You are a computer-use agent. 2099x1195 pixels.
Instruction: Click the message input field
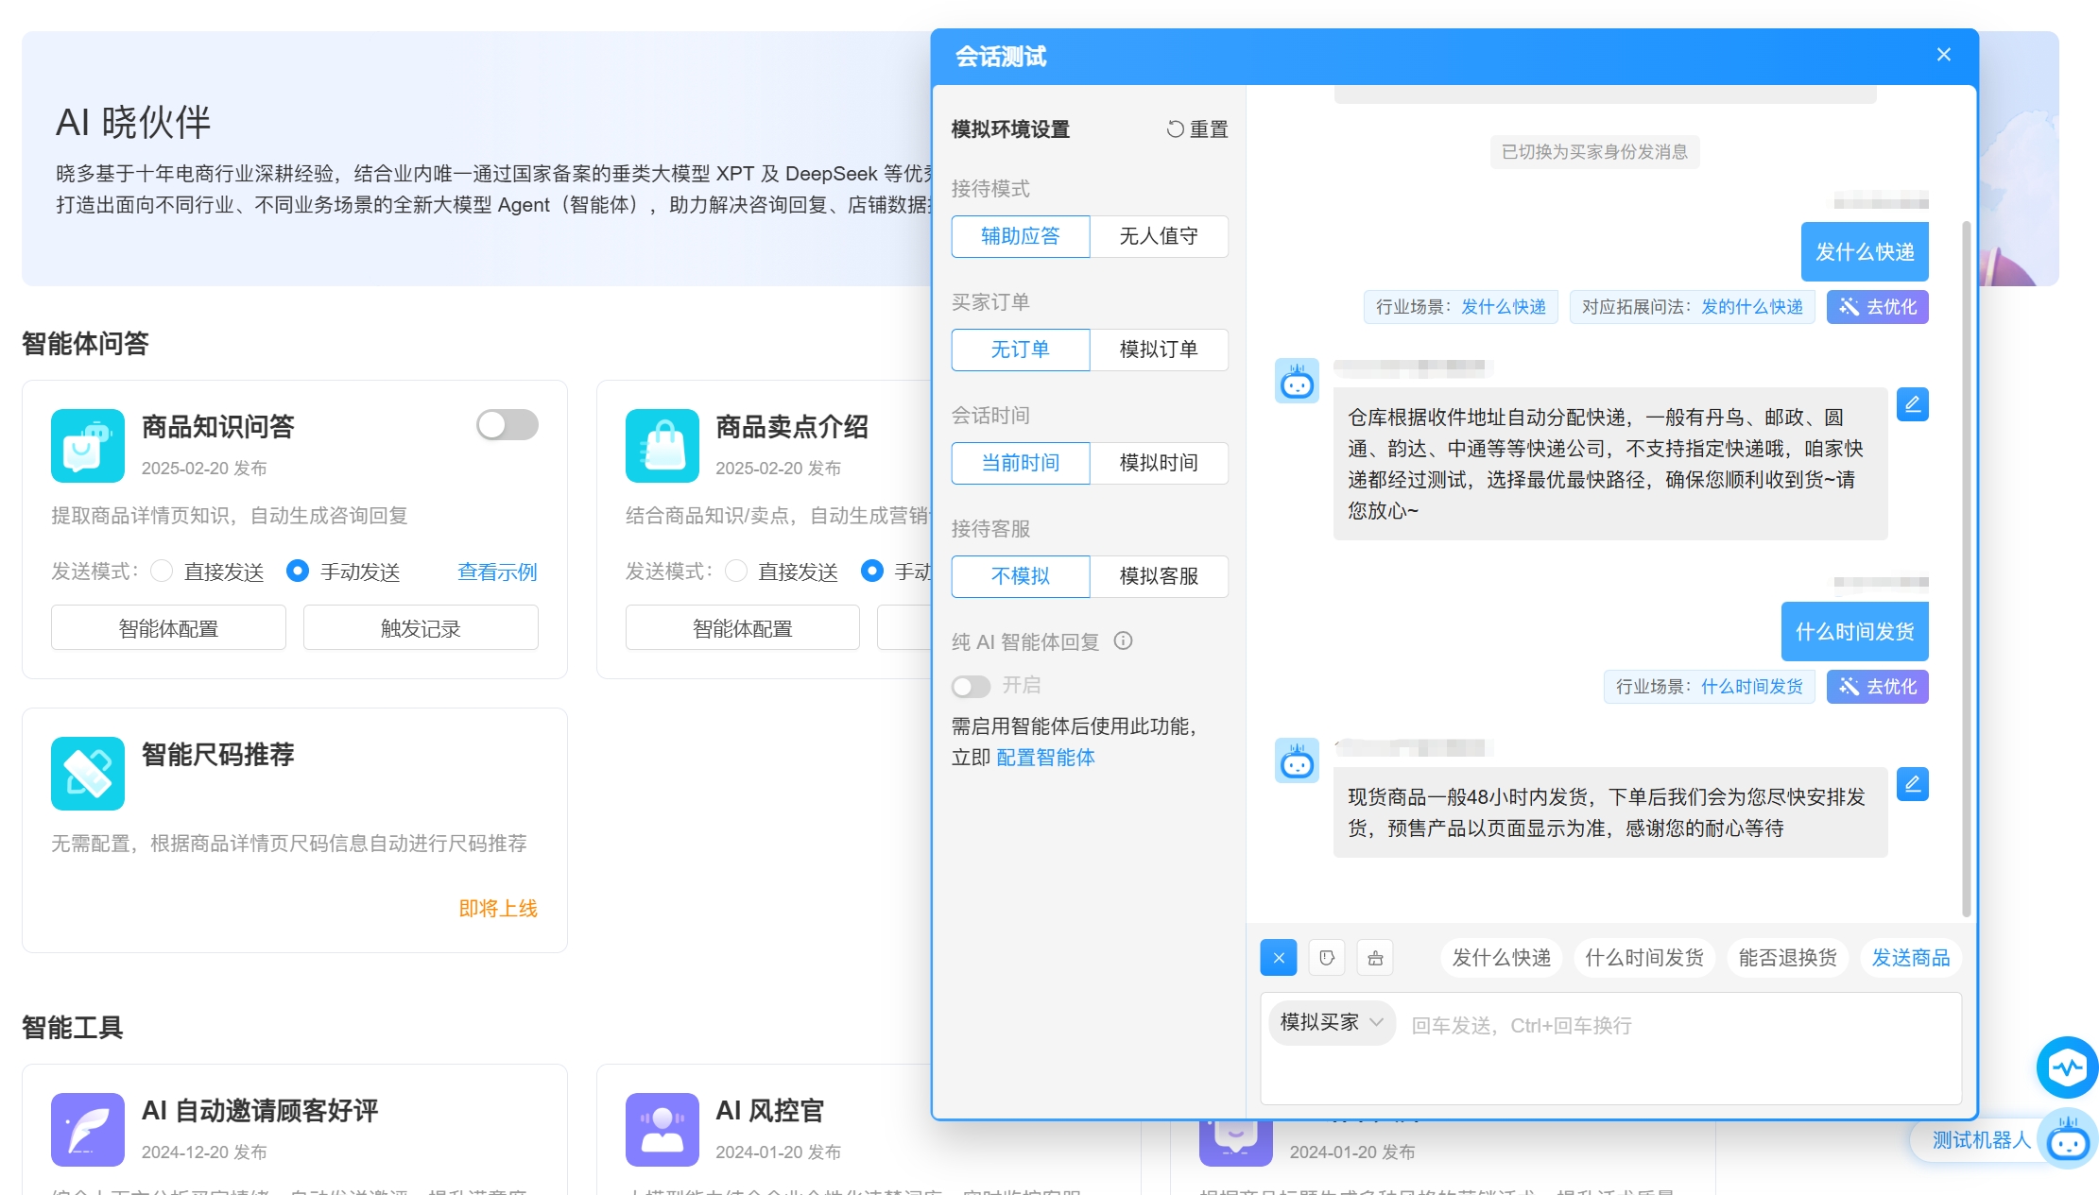pyautogui.click(x=1607, y=1027)
